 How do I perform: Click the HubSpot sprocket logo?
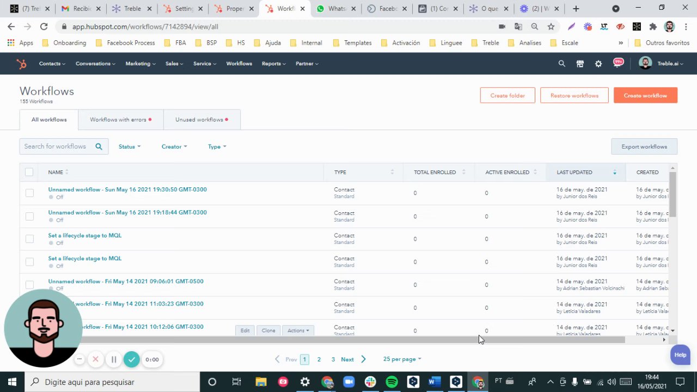click(x=21, y=64)
